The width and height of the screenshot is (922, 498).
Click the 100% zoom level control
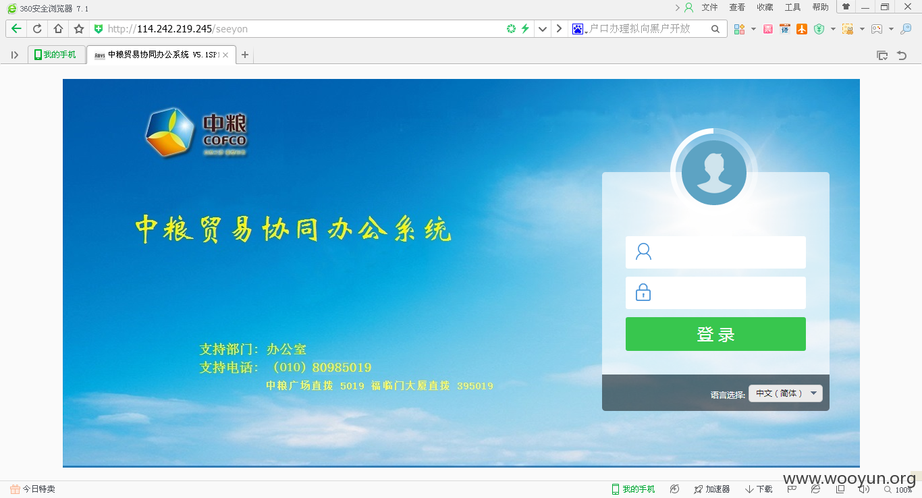898,490
